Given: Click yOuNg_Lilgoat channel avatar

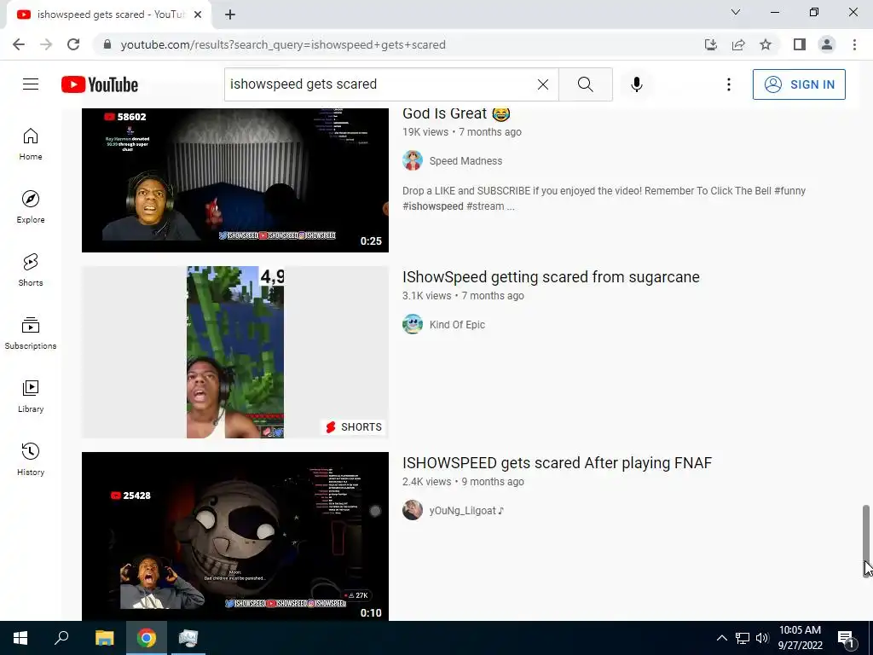Looking at the screenshot, I should pos(413,510).
